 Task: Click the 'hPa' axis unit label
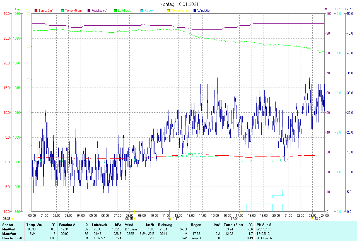(16, 9)
